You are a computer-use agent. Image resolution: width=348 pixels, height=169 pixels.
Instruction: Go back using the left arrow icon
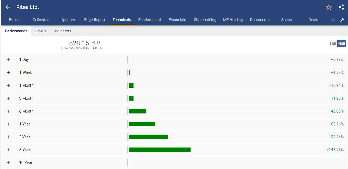coord(8,7)
